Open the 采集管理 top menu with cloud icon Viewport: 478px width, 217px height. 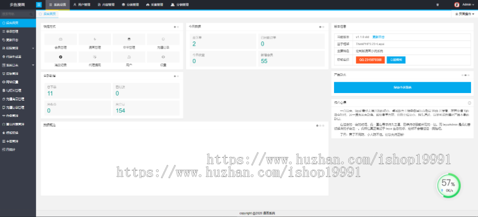click(x=155, y=5)
